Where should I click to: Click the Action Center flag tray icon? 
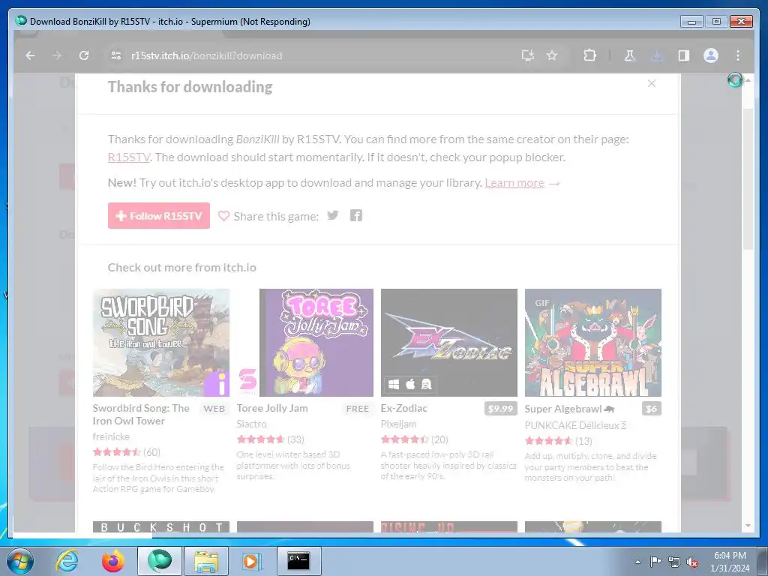point(655,562)
